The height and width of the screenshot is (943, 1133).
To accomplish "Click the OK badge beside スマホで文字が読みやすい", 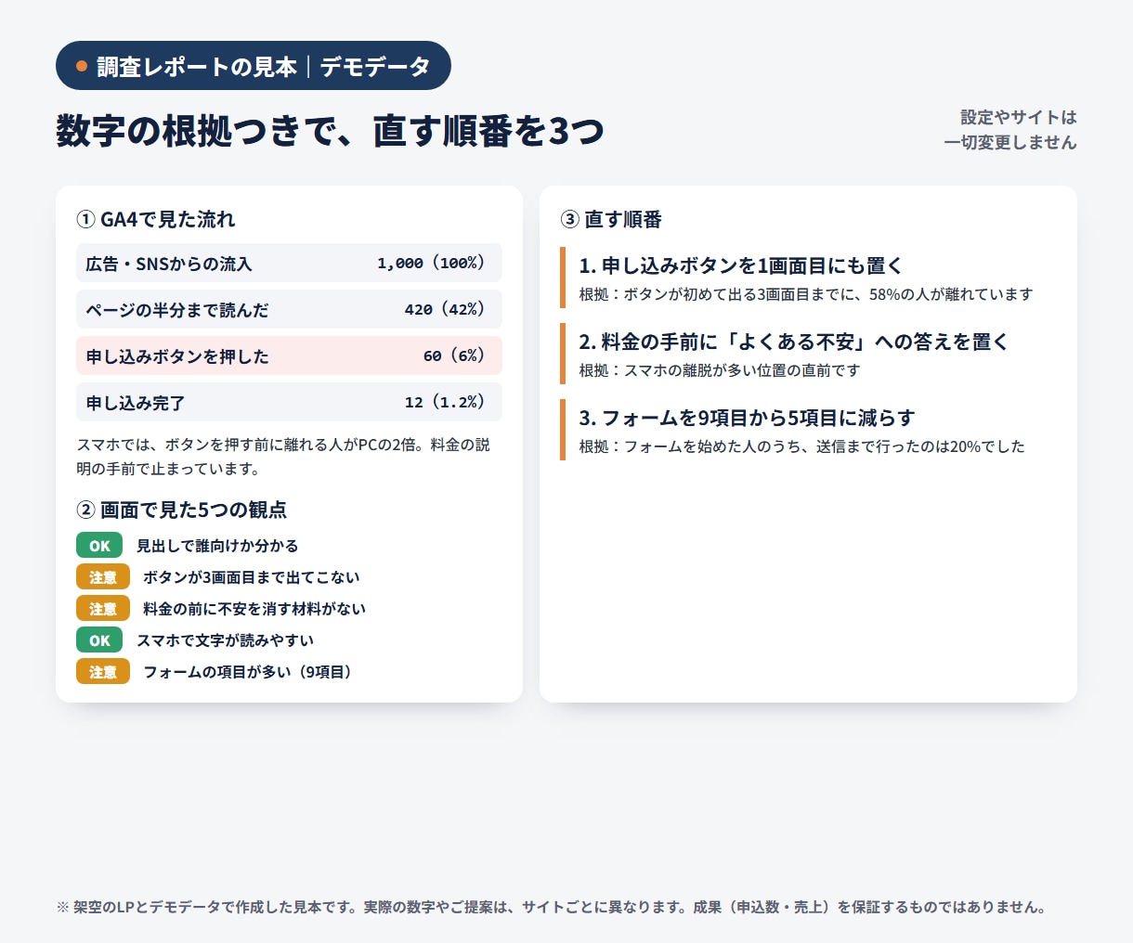I will tap(99, 640).
